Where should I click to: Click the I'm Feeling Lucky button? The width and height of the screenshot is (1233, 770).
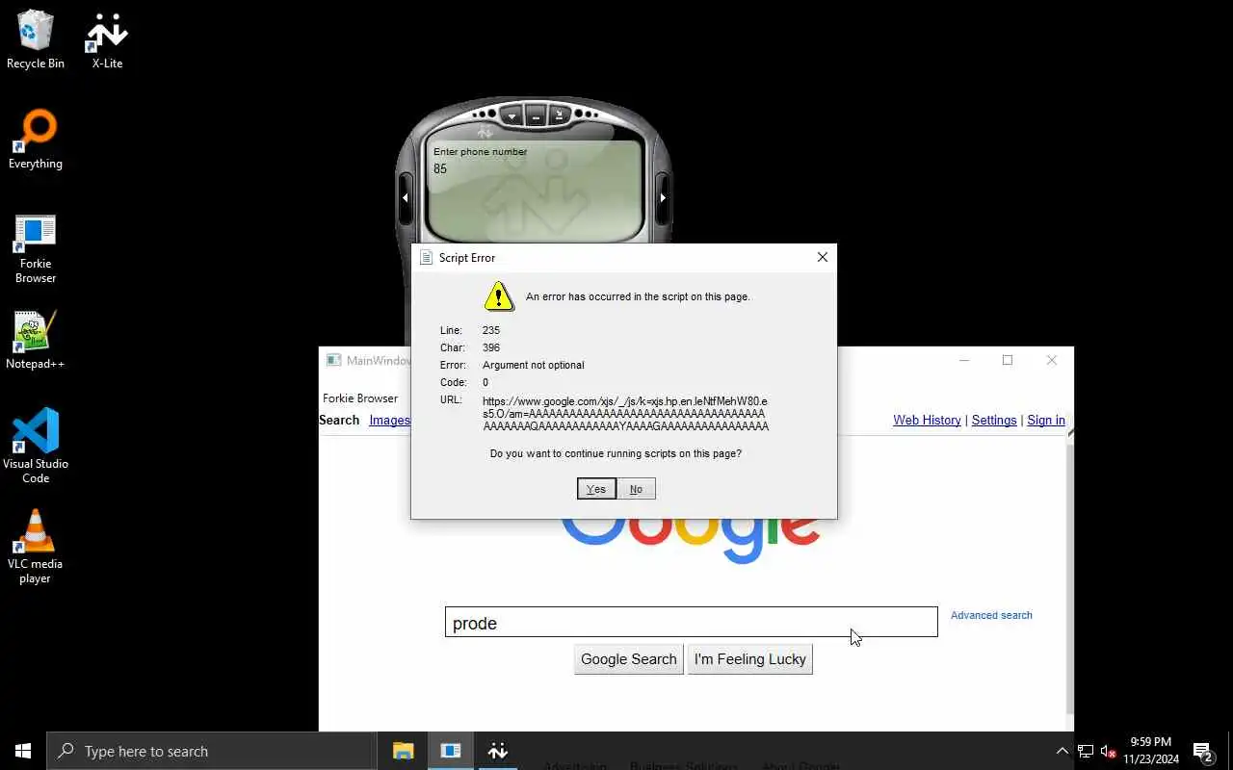[x=749, y=659]
